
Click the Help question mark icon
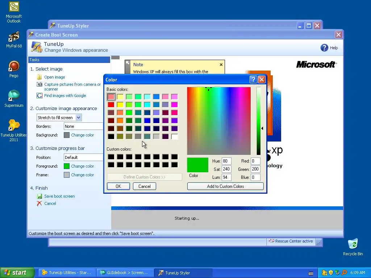pos(324,47)
